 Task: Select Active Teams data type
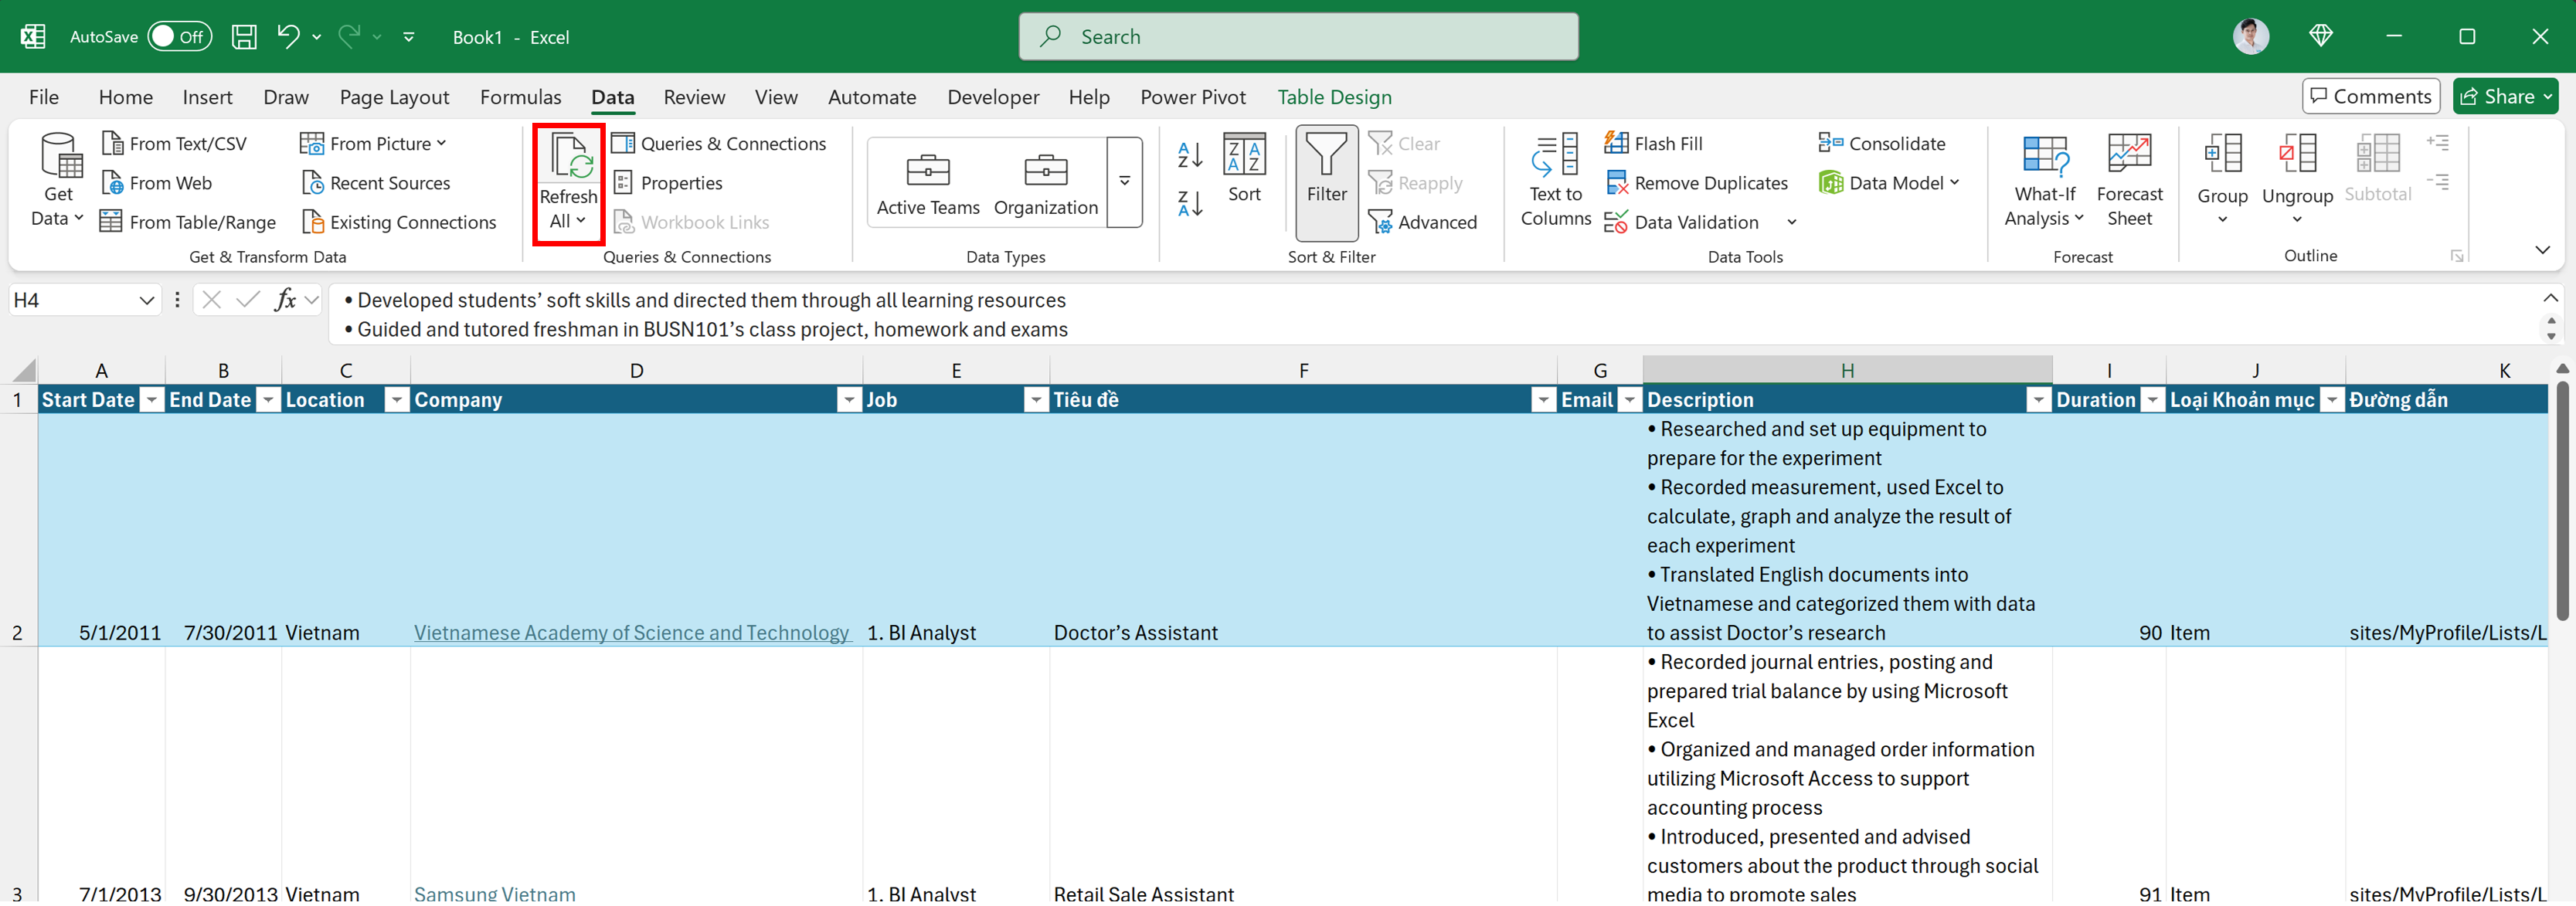[928, 184]
